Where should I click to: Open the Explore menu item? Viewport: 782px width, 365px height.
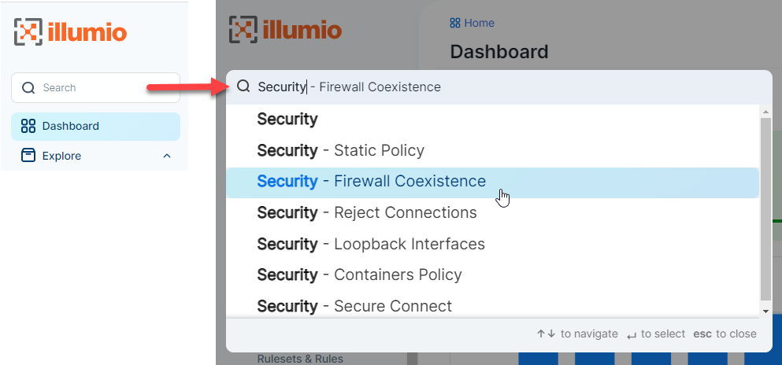pos(61,156)
